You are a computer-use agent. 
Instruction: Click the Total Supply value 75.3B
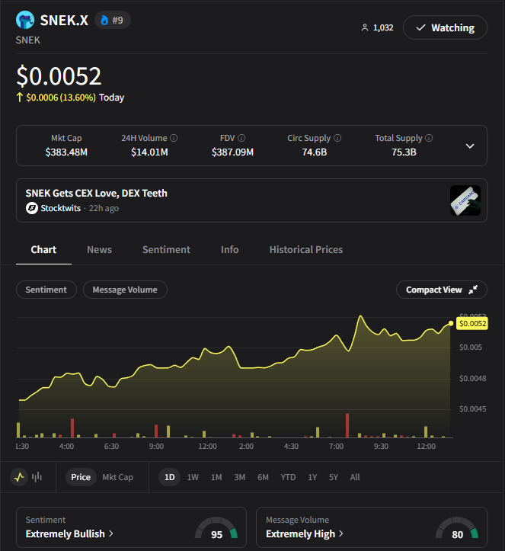(x=404, y=152)
